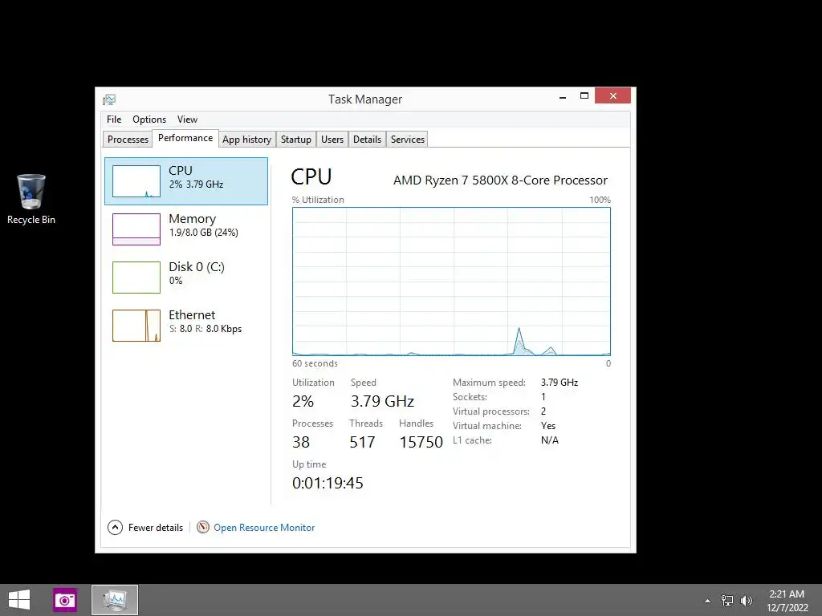Go to the Users tab

332,140
